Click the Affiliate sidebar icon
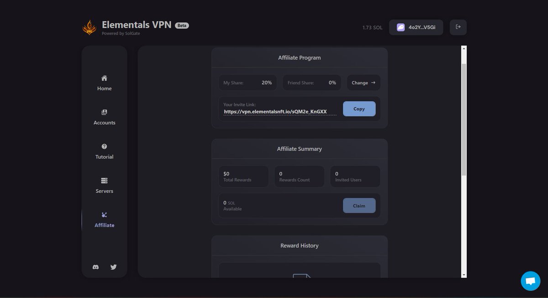Image resolution: width=548 pixels, height=298 pixels. 104,215
